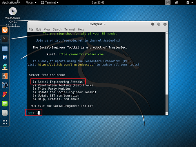
Task: Open the Firefox browser in the dock
Action: coord(5,30)
